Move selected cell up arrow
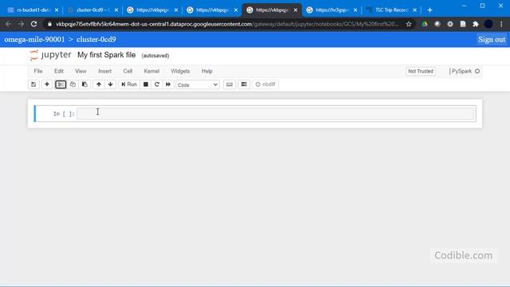 (99, 85)
